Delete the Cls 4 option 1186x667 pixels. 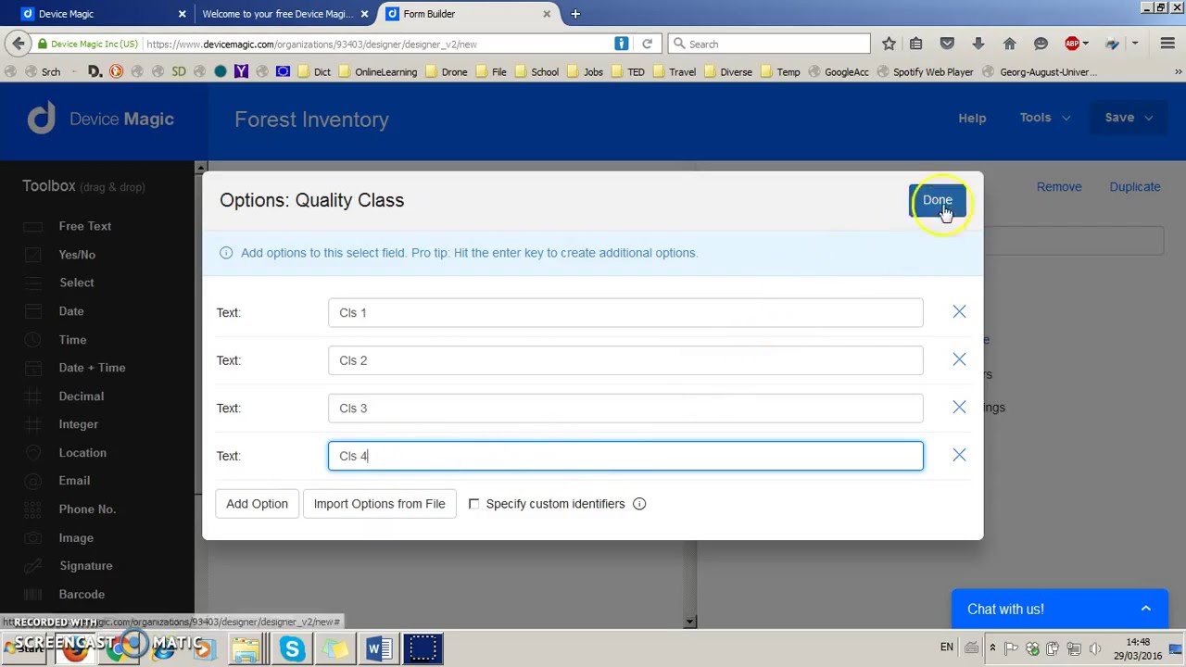point(959,455)
